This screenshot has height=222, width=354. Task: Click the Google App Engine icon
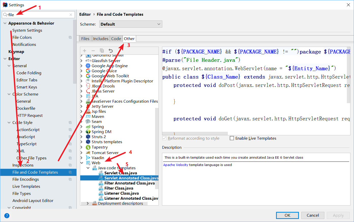pos(88,66)
